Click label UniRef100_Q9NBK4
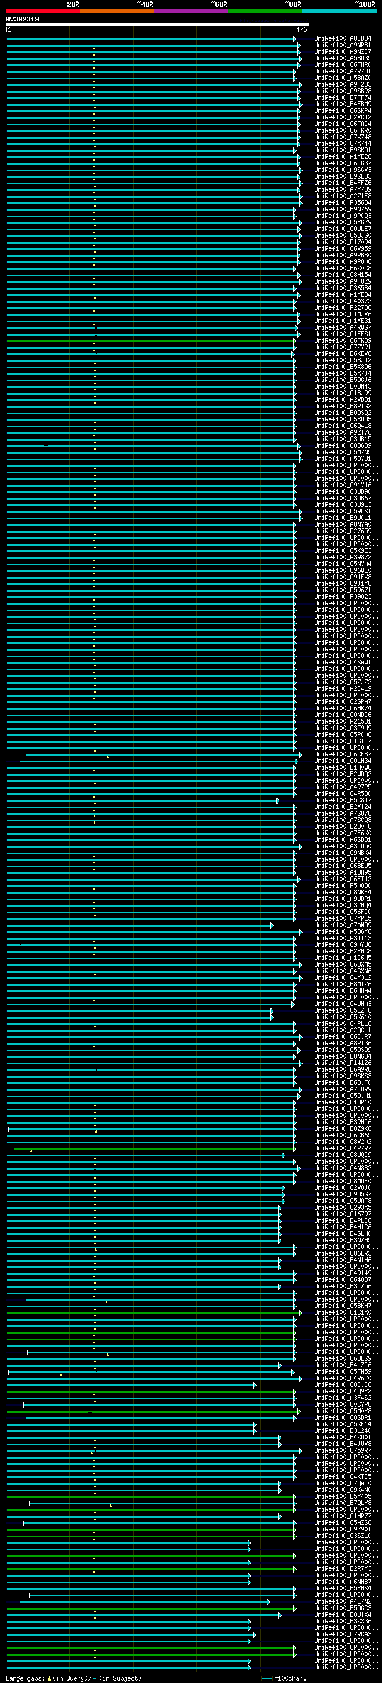The height and width of the screenshot is (1683, 382). tap(343, 853)
